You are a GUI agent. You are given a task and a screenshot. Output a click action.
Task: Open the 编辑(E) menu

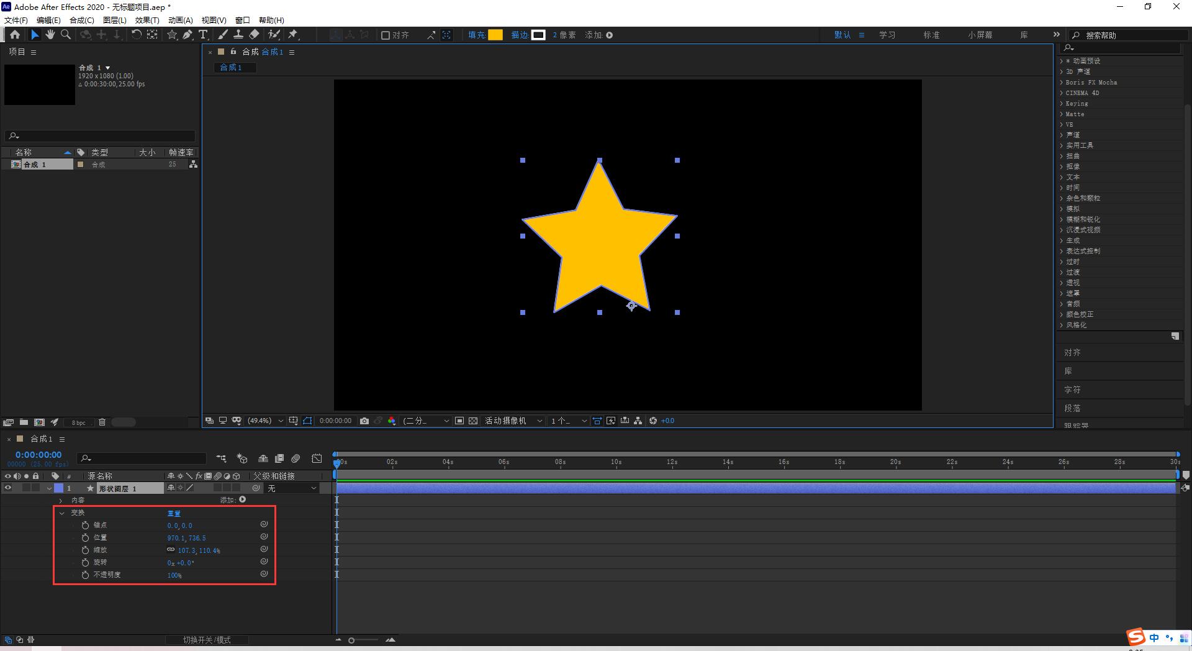(x=48, y=20)
